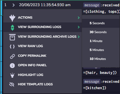The image size is (120, 94).
Task: Pick 10 Minutes surrounding range
Action: click(x=101, y=59)
